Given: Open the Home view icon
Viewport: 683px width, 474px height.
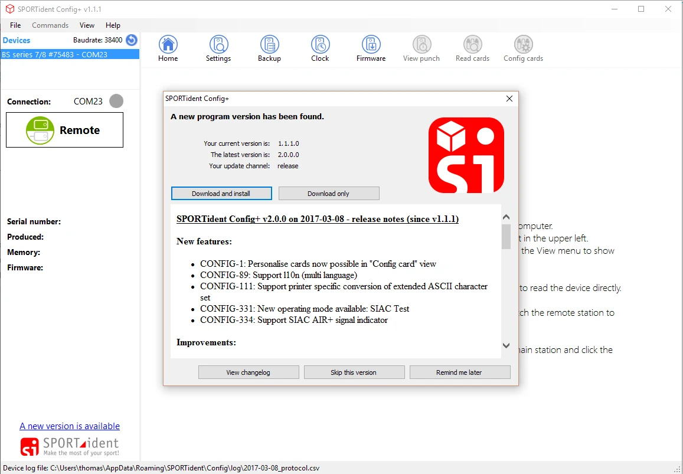Looking at the screenshot, I should tap(168, 48).
